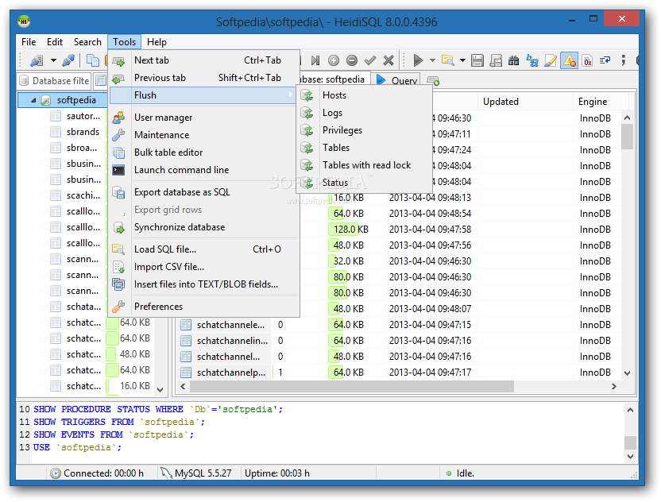Click the Delete row minus icon
Image resolution: width=661 pixels, height=502 pixels.
click(x=352, y=60)
